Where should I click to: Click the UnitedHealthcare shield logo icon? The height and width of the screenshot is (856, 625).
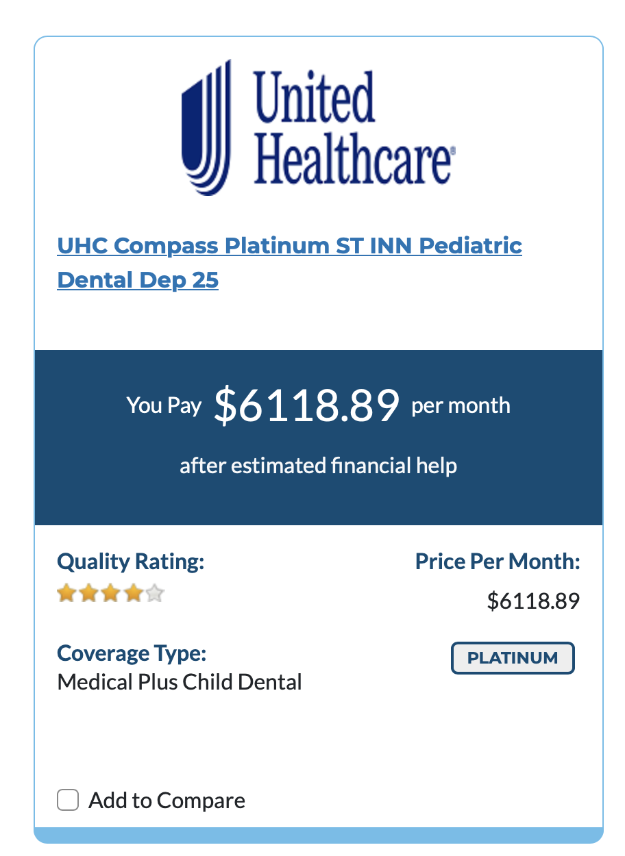[x=206, y=128]
